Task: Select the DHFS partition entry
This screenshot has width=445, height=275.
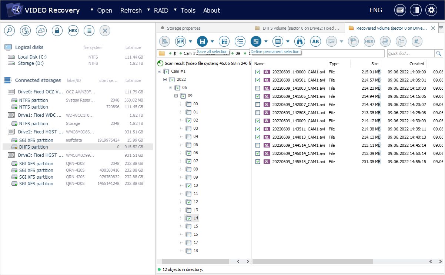Action: (x=77, y=147)
